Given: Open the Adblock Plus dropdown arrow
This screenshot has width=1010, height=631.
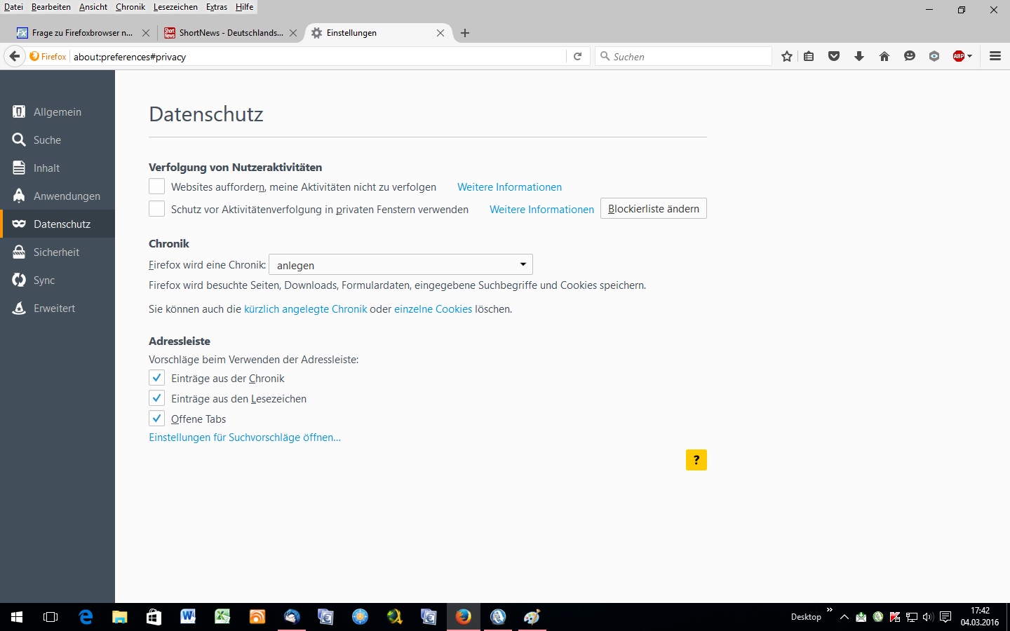Looking at the screenshot, I should point(970,57).
